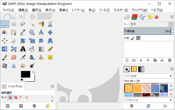The width and height of the screenshot is (175, 110).
Task: Select the Flip tool
Action: click(x=5, y=49)
